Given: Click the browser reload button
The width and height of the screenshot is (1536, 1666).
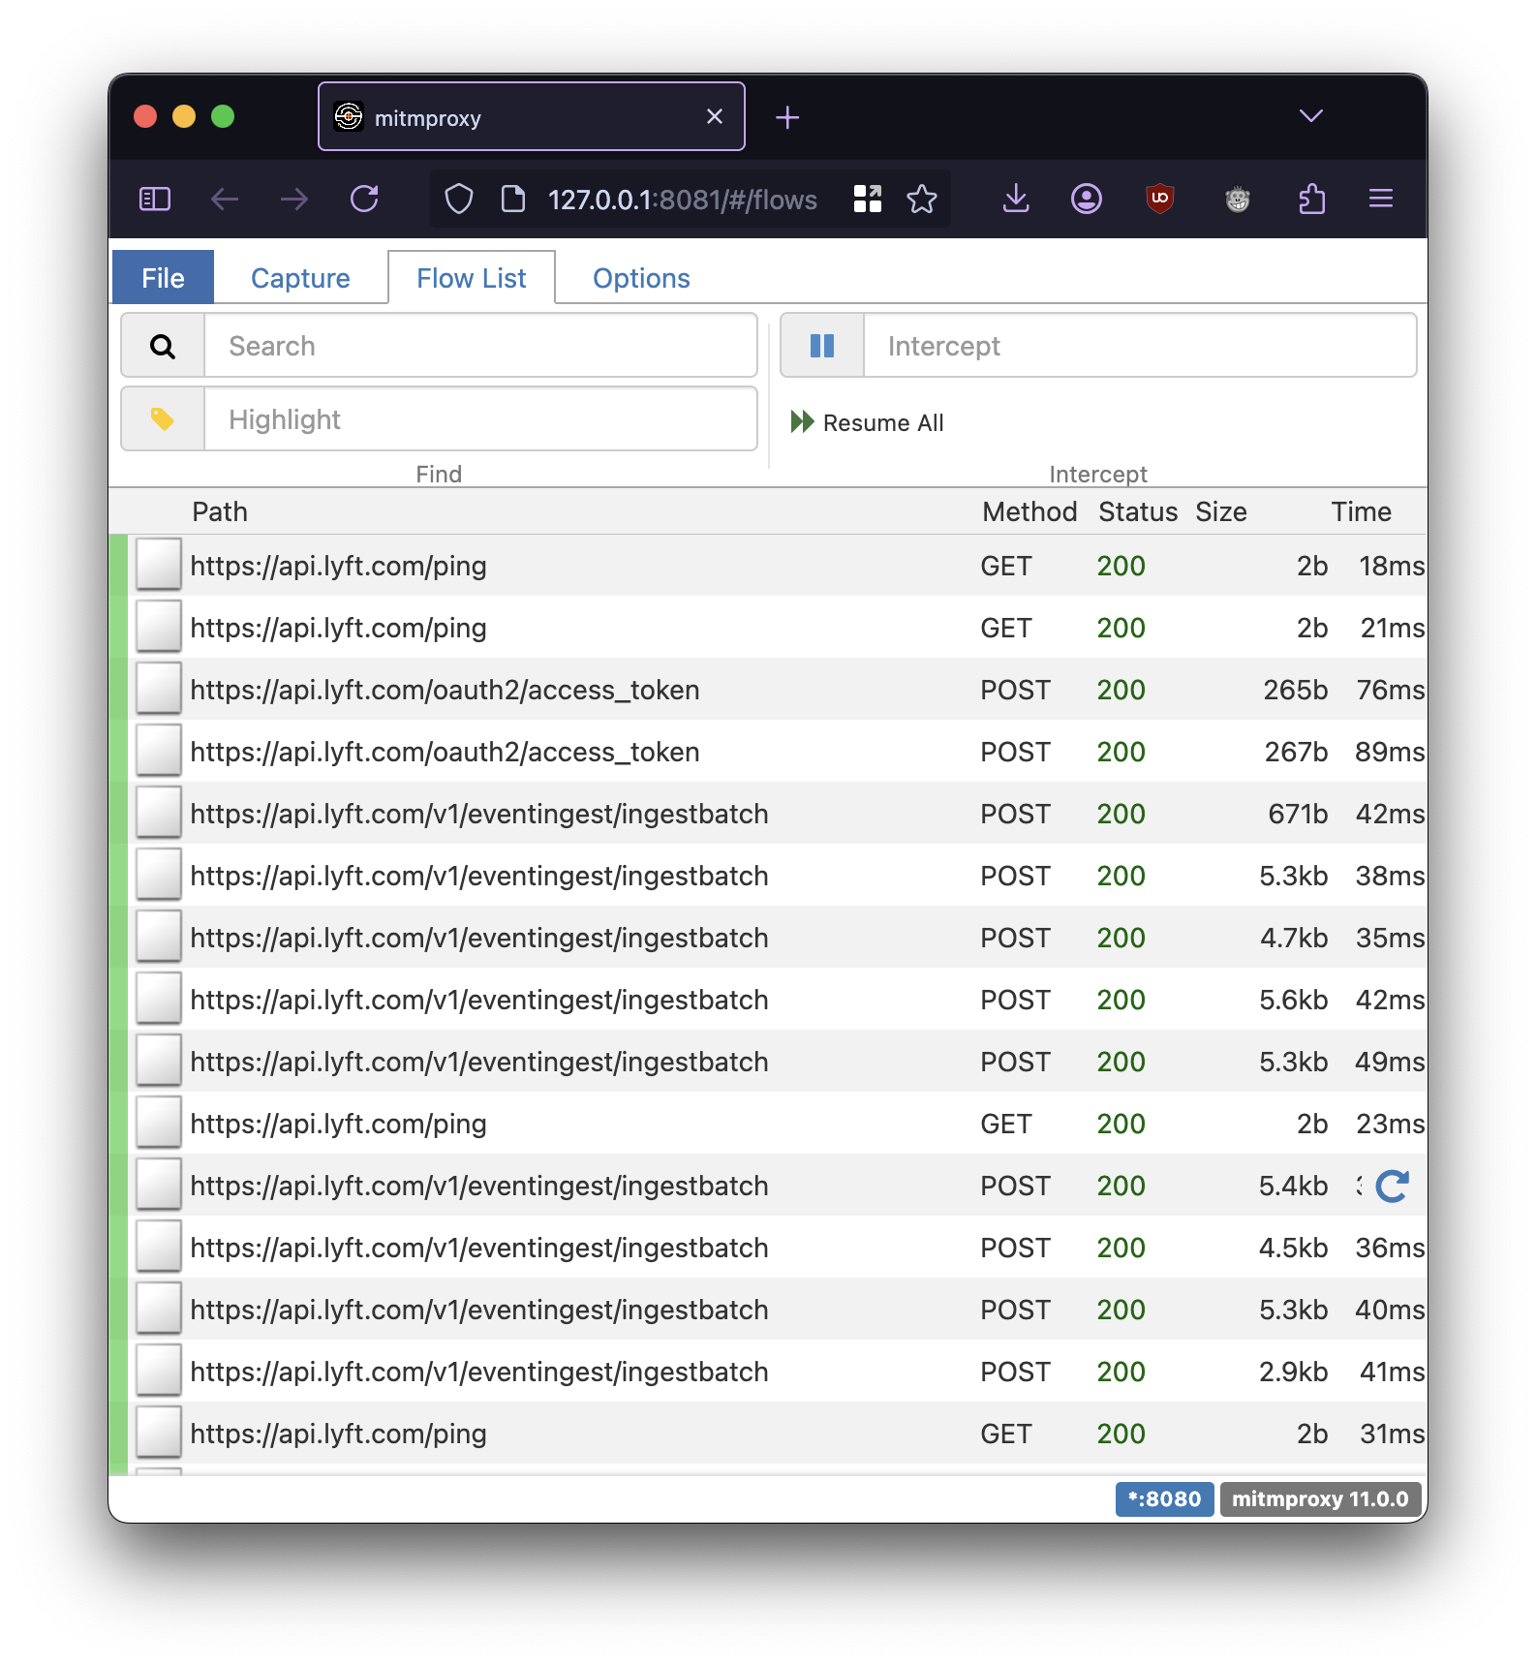Looking at the screenshot, I should pyautogui.click(x=364, y=199).
